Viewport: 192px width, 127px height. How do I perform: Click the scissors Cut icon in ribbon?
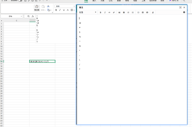48,6
